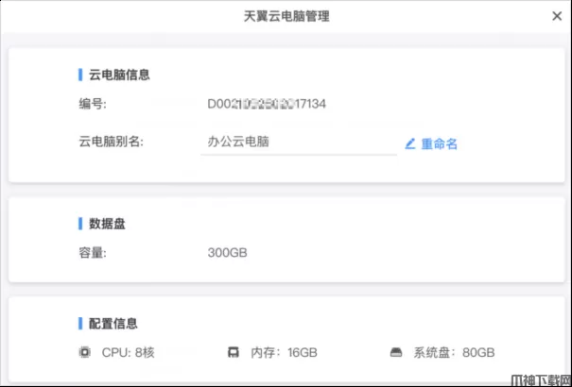Click the CPU: 8核 text
The image size is (572, 387).
pos(128,352)
